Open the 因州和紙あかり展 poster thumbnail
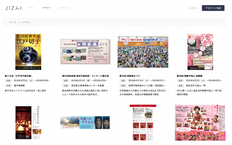The height and width of the screenshot is (145, 232). pos(28,123)
